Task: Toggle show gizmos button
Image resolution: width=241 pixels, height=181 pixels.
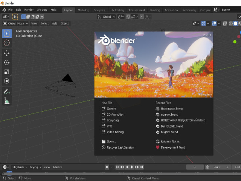Action: click(x=203, y=23)
